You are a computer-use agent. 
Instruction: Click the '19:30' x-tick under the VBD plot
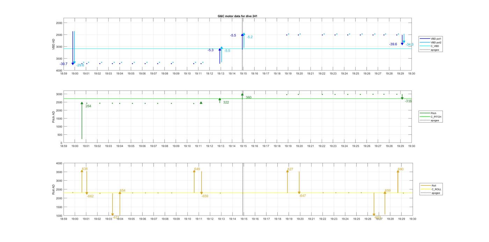click(412, 74)
